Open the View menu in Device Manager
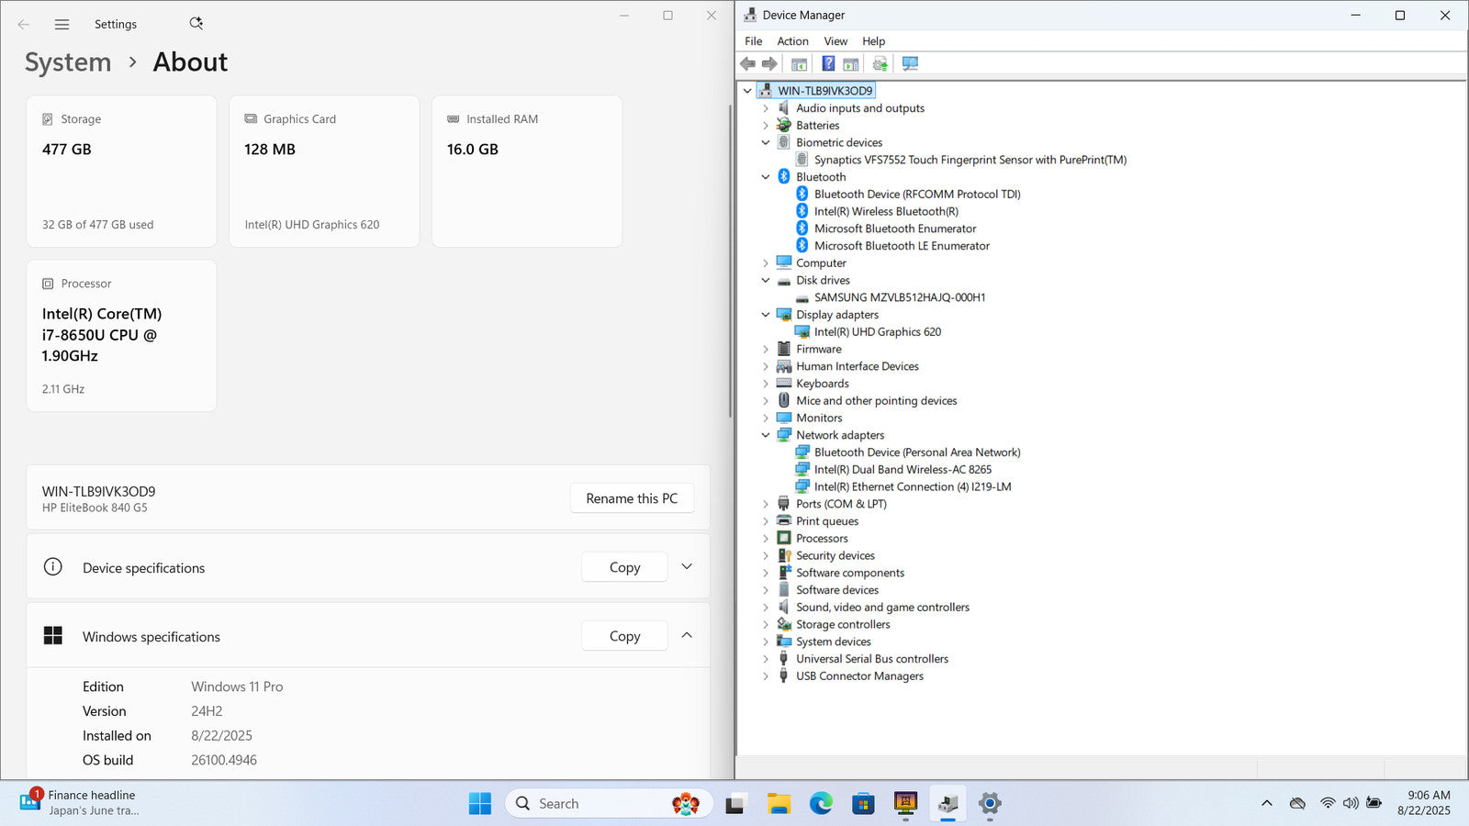Image resolution: width=1469 pixels, height=826 pixels. coord(835,41)
